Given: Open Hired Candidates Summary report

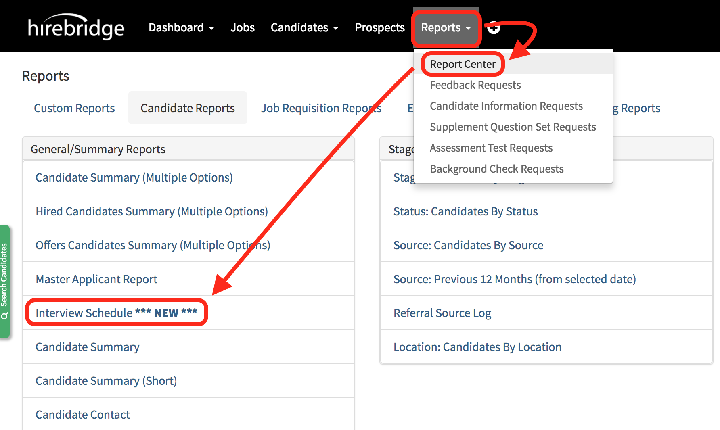Looking at the screenshot, I should click(x=151, y=211).
